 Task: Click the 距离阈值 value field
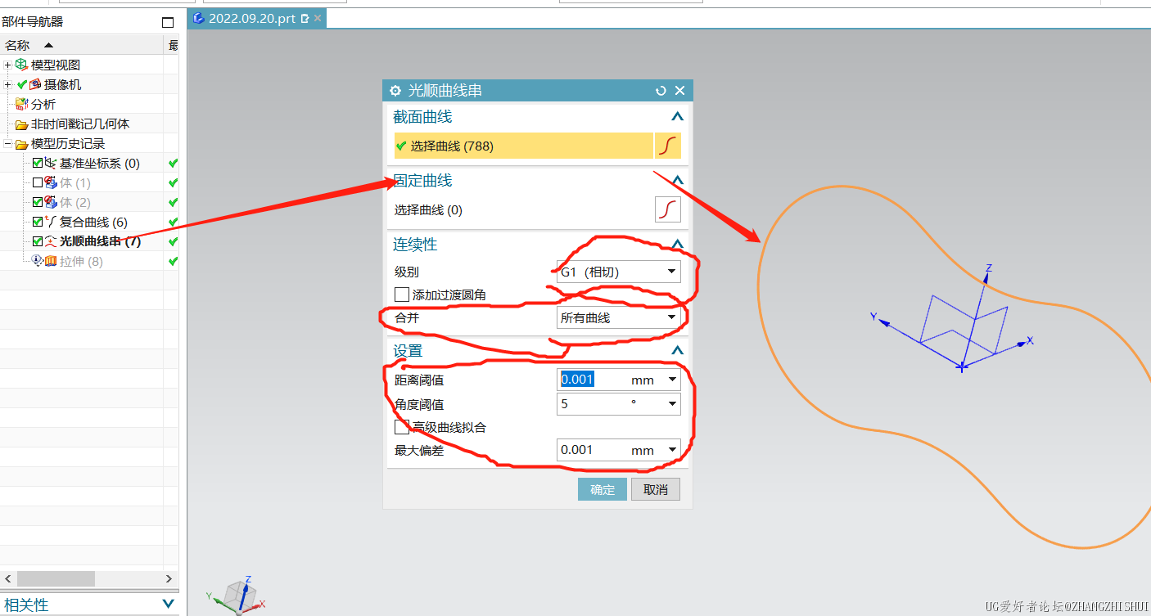click(593, 380)
